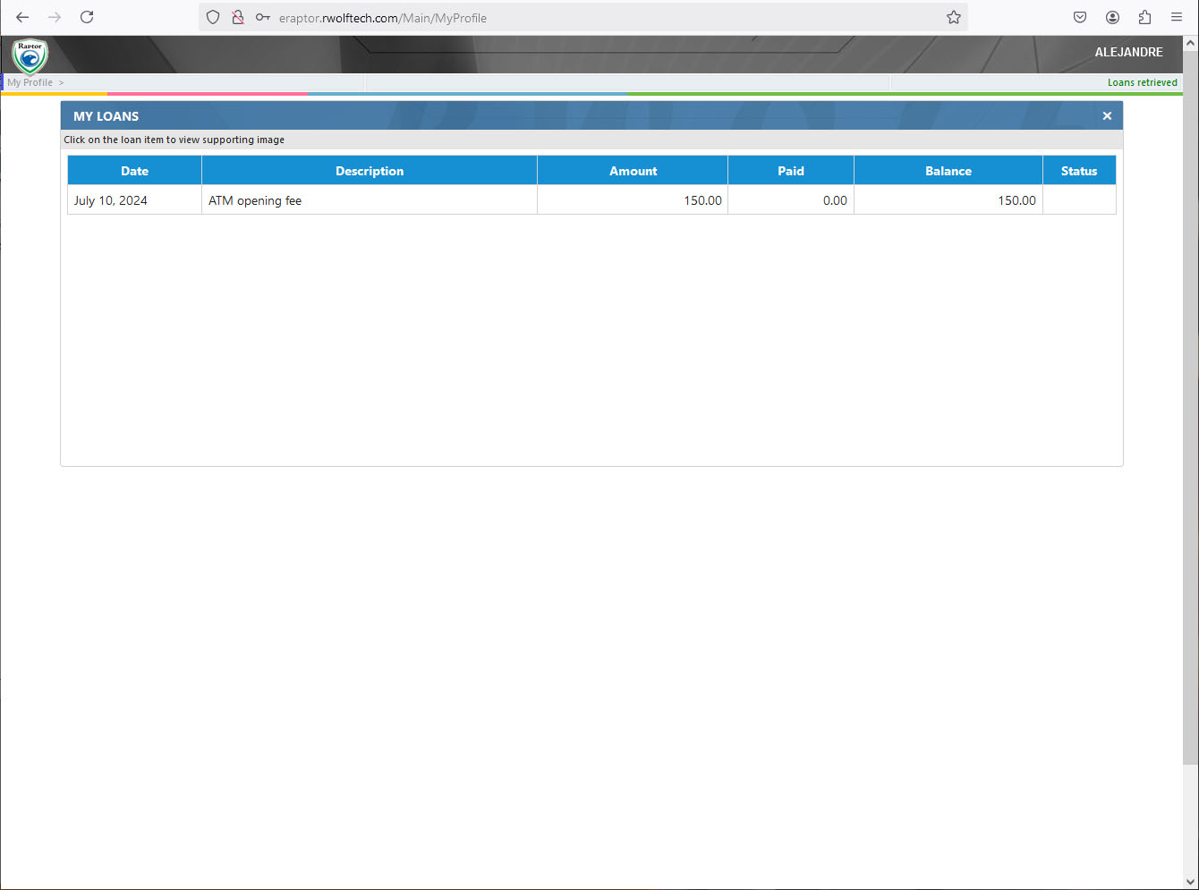Viewport: 1199px width, 890px height.
Task: Click the browser back arrow
Action: [22, 17]
